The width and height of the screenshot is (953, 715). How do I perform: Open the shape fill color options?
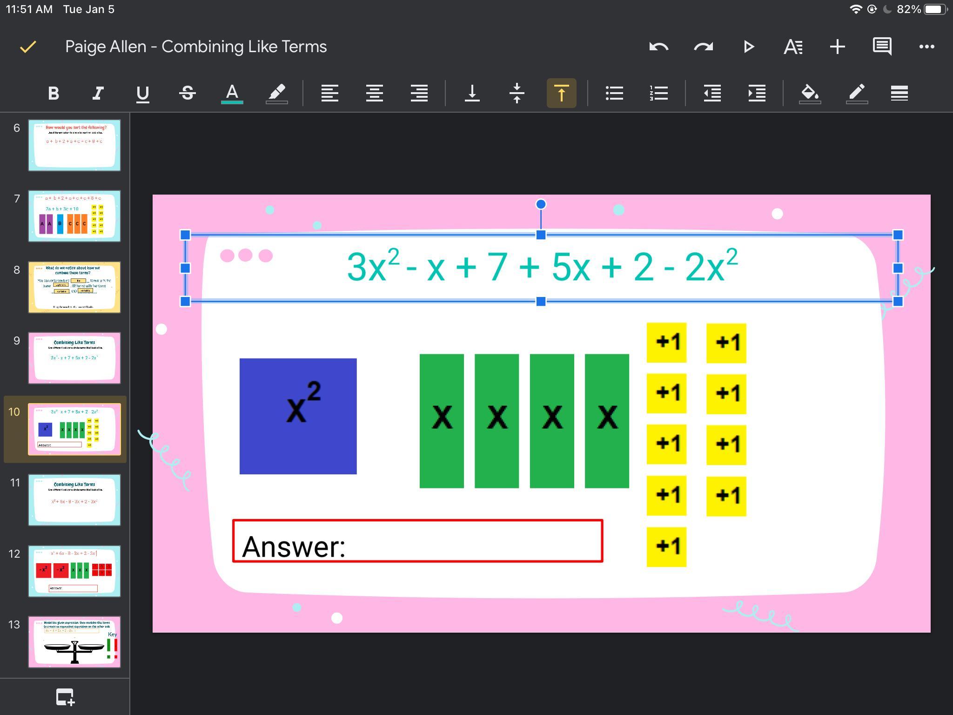click(x=810, y=94)
